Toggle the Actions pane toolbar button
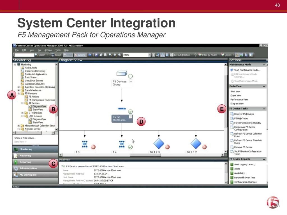Viewport: 287px width, 215px height. tap(80, 55)
